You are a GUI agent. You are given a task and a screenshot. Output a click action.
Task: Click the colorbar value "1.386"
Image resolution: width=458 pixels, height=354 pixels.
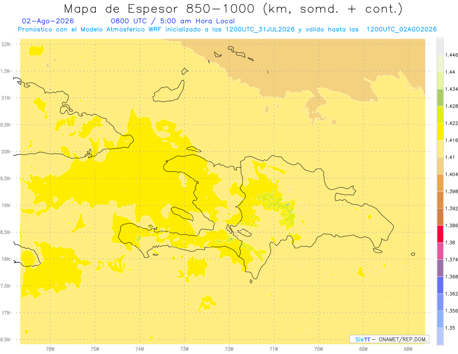[452, 226]
